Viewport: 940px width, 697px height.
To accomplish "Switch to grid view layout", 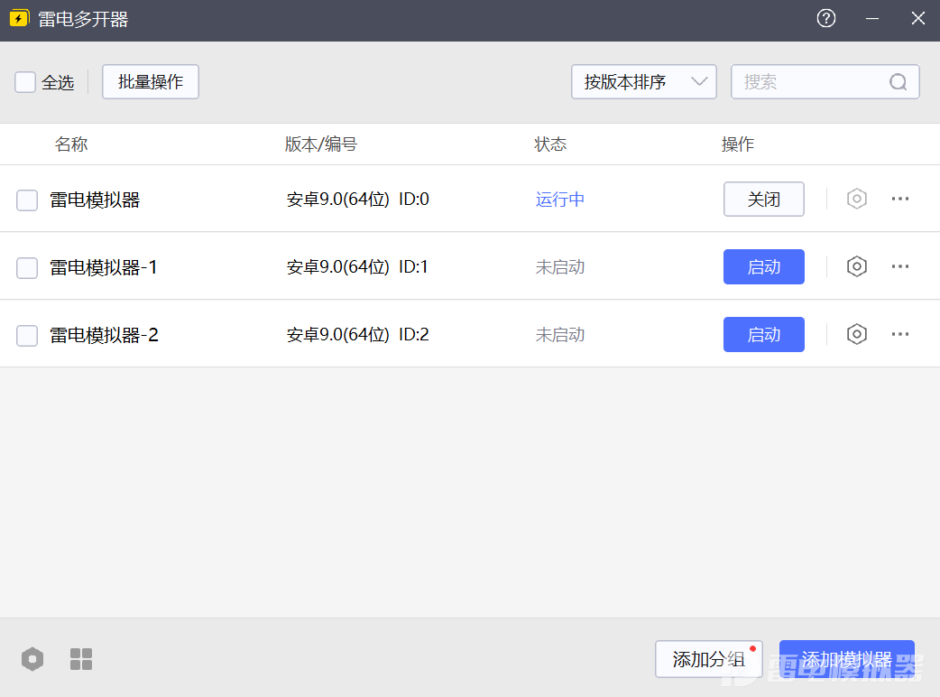I will pos(81,659).
